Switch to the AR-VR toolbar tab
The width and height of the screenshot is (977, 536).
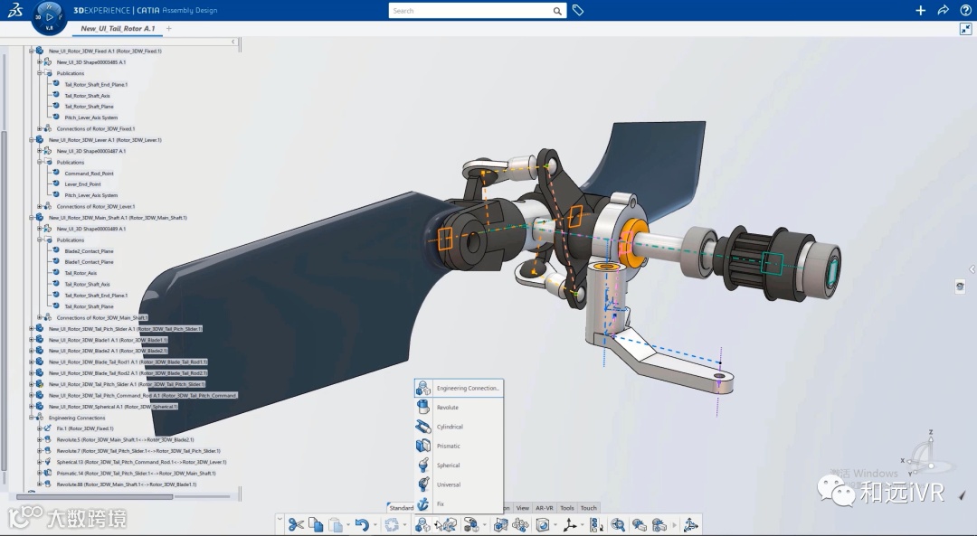[545, 508]
